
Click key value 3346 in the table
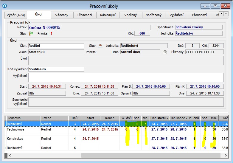[225, 129]
